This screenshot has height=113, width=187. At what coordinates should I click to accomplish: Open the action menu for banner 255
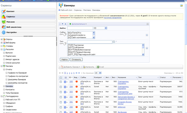pyautogui.click(x=65, y=82)
